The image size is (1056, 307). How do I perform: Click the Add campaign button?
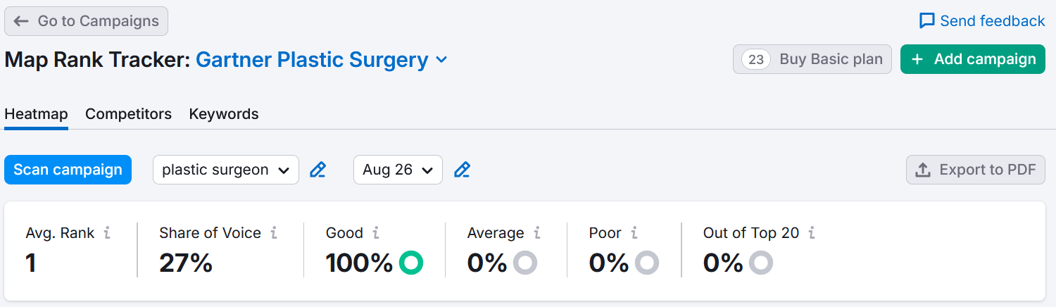pyautogui.click(x=972, y=60)
